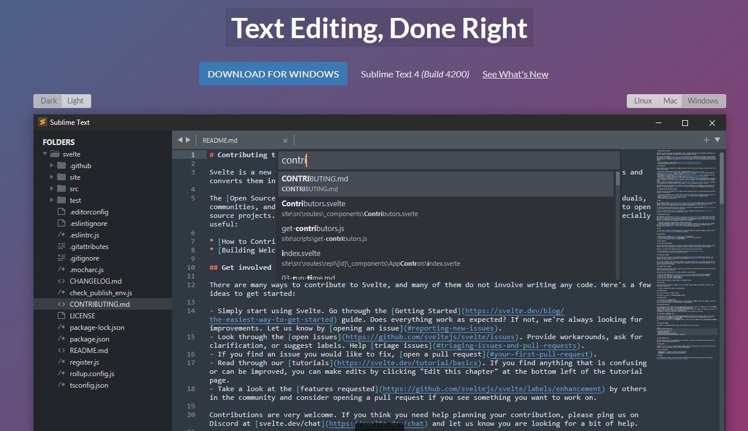
Task: Expand the test folder
Action: (52, 200)
